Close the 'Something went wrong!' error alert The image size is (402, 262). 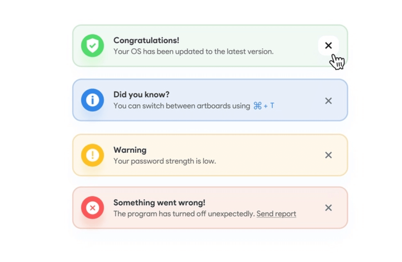point(328,208)
